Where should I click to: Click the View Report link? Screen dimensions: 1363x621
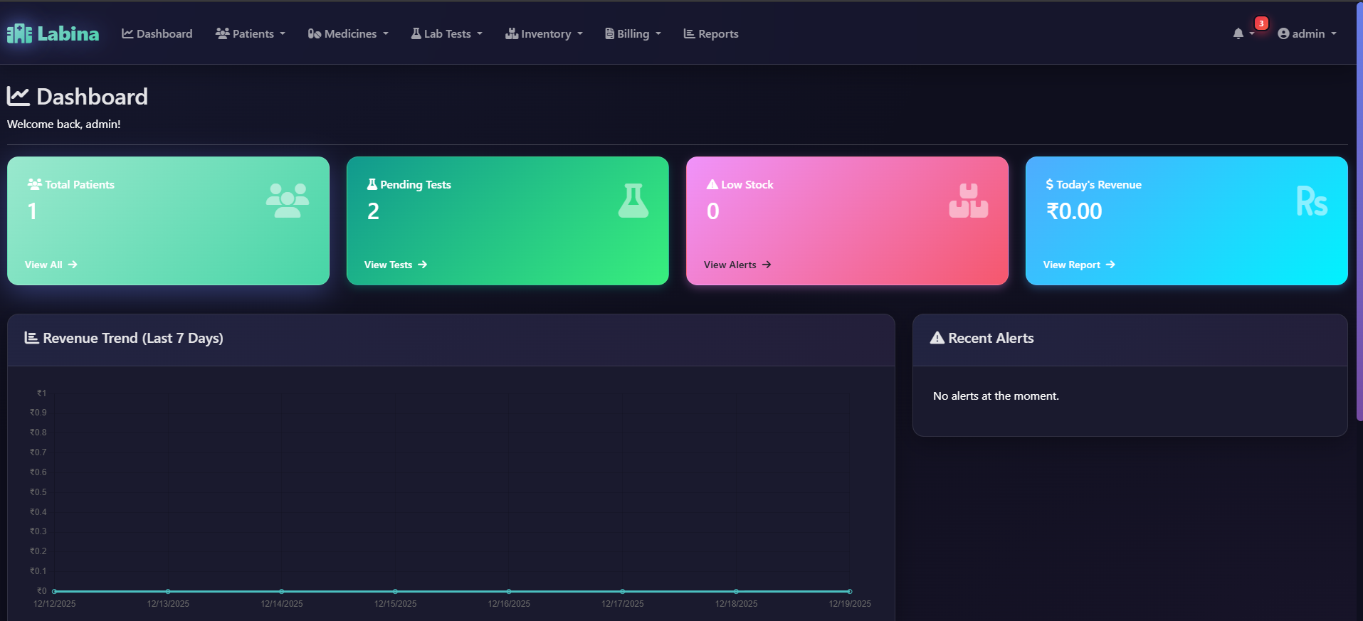1078,265
